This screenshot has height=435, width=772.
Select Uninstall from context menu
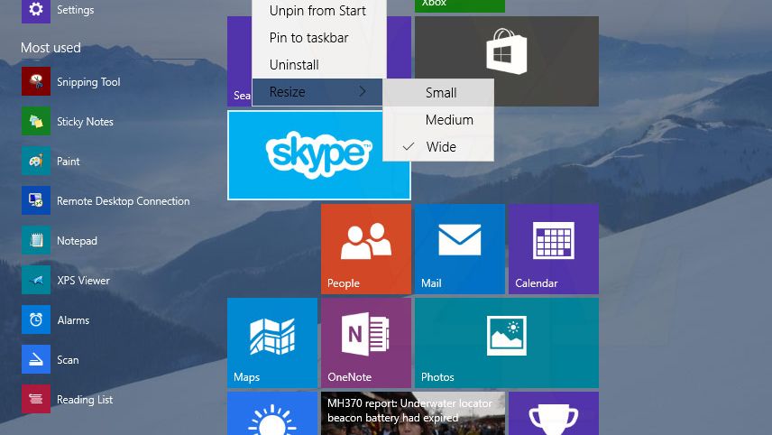pos(317,65)
